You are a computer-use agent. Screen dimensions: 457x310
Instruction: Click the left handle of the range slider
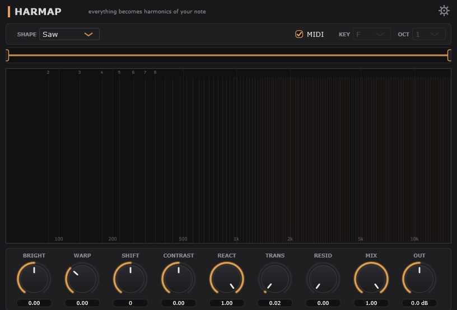8,55
